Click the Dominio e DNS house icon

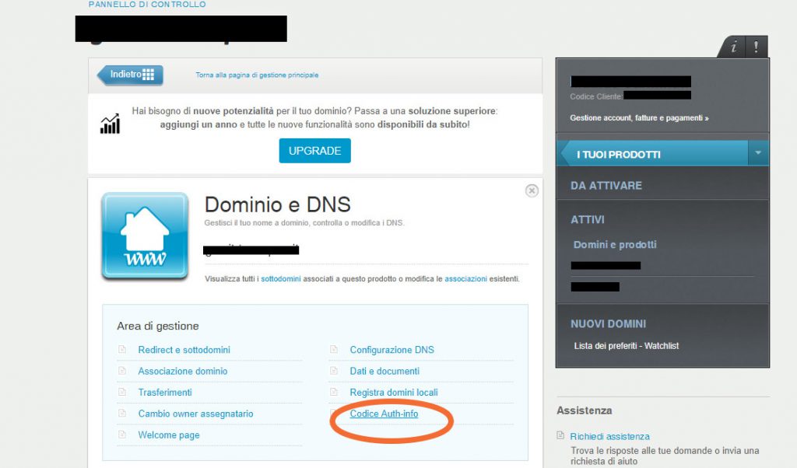145,236
